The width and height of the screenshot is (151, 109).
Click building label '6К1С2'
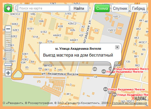tap(48, 65)
